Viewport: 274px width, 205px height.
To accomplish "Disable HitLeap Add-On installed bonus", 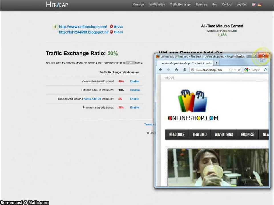I will pyautogui.click(x=135, y=90).
